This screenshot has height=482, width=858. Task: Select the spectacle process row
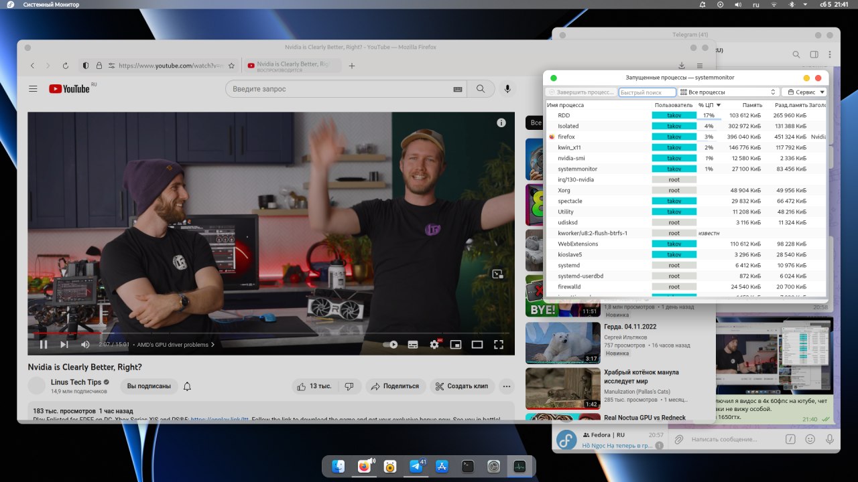pyautogui.click(x=686, y=201)
